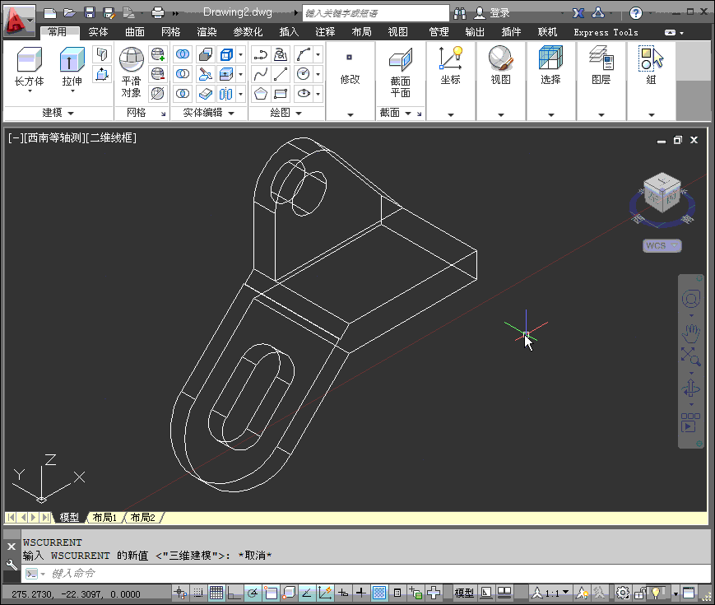Expand the 坐标 panel dropdown

tap(451, 114)
